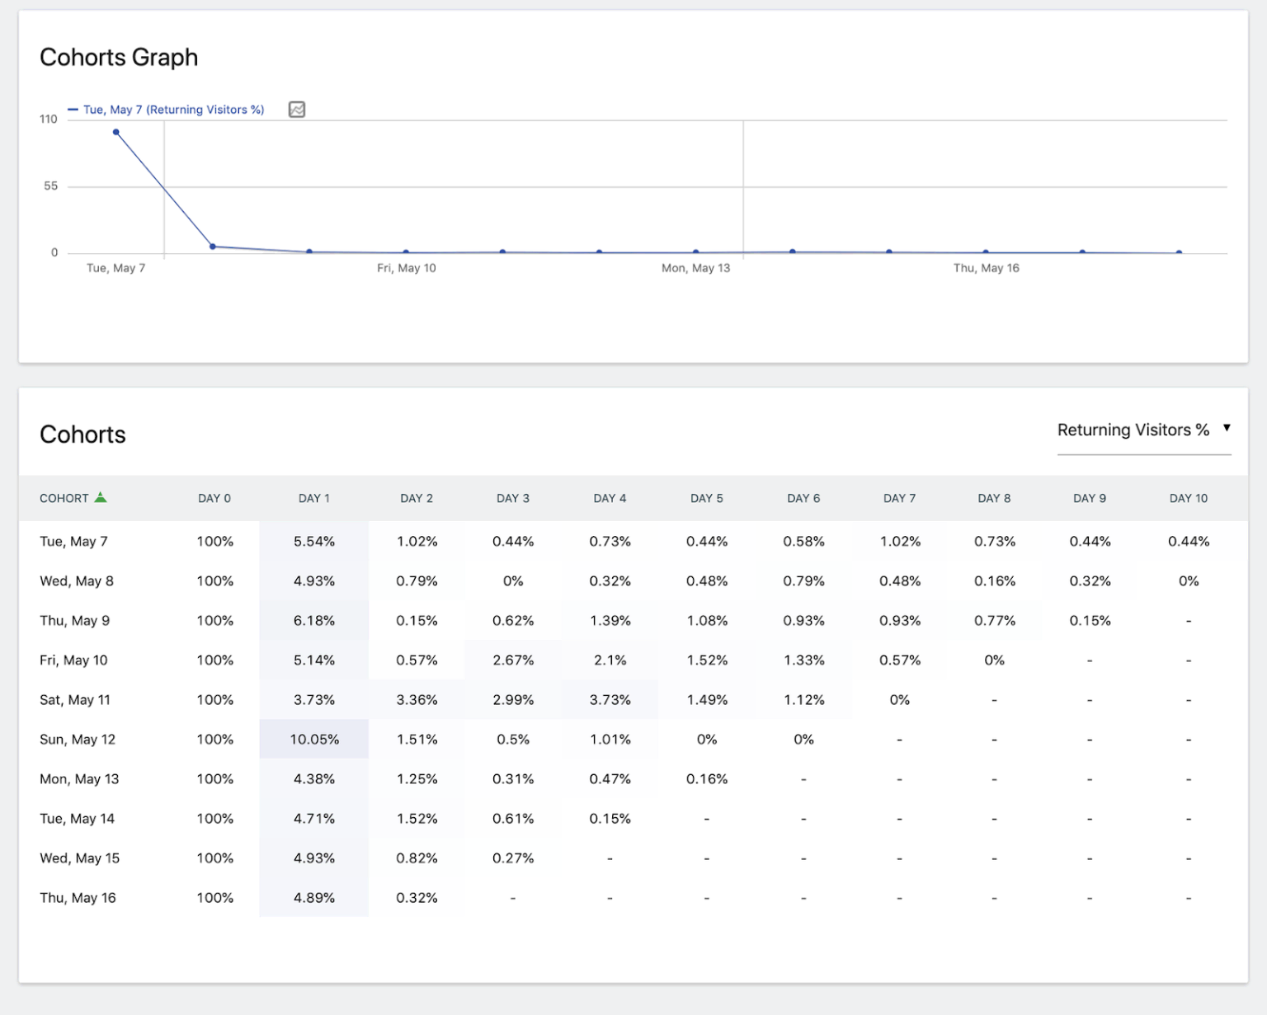Screen dimensions: 1267x1015
Task: Toggle the Tue, May 7 legend entry
Action: pyautogui.click(x=170, y=109)
